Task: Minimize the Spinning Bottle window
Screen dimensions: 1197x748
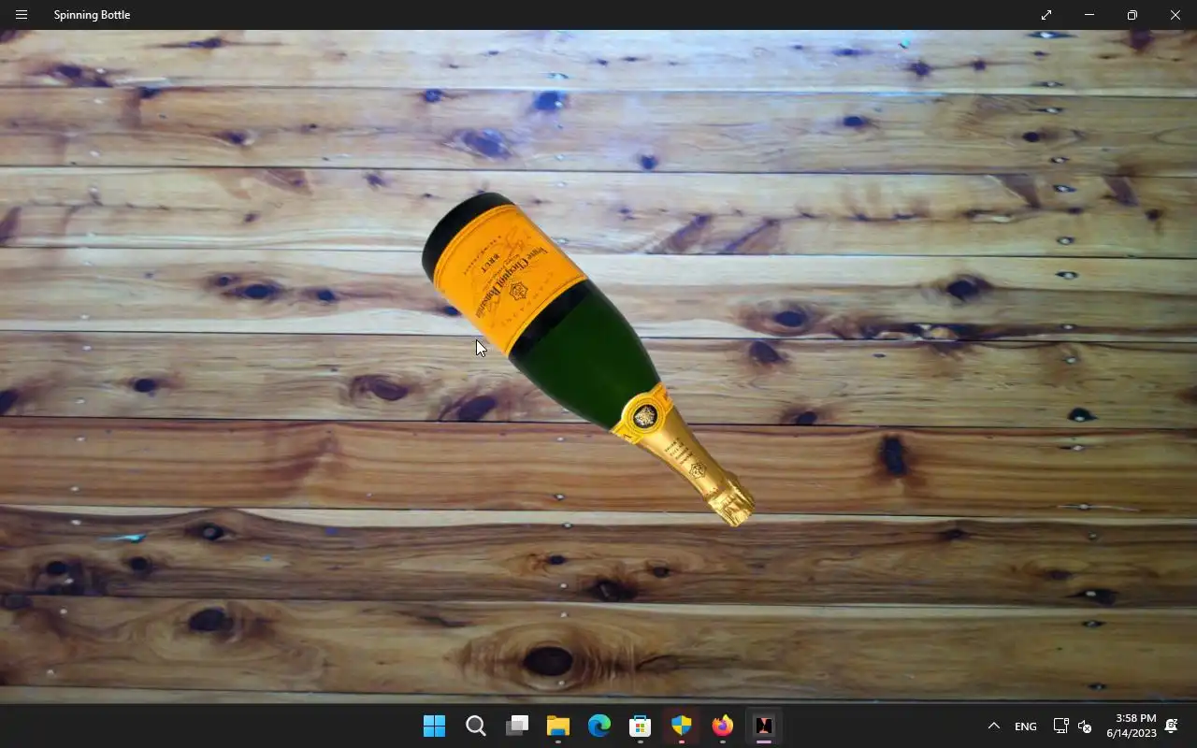Action: pyautogui.click(x=1089, y=15)
